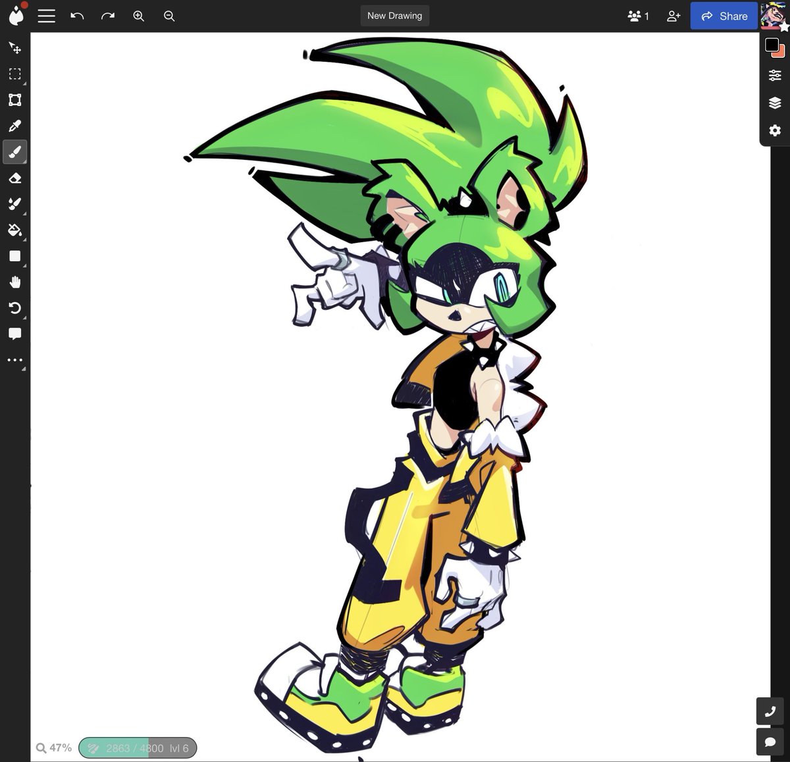Screen dimensions: 790x762
Task: Select the Move selection tool
Action: [x=14, y=48]
